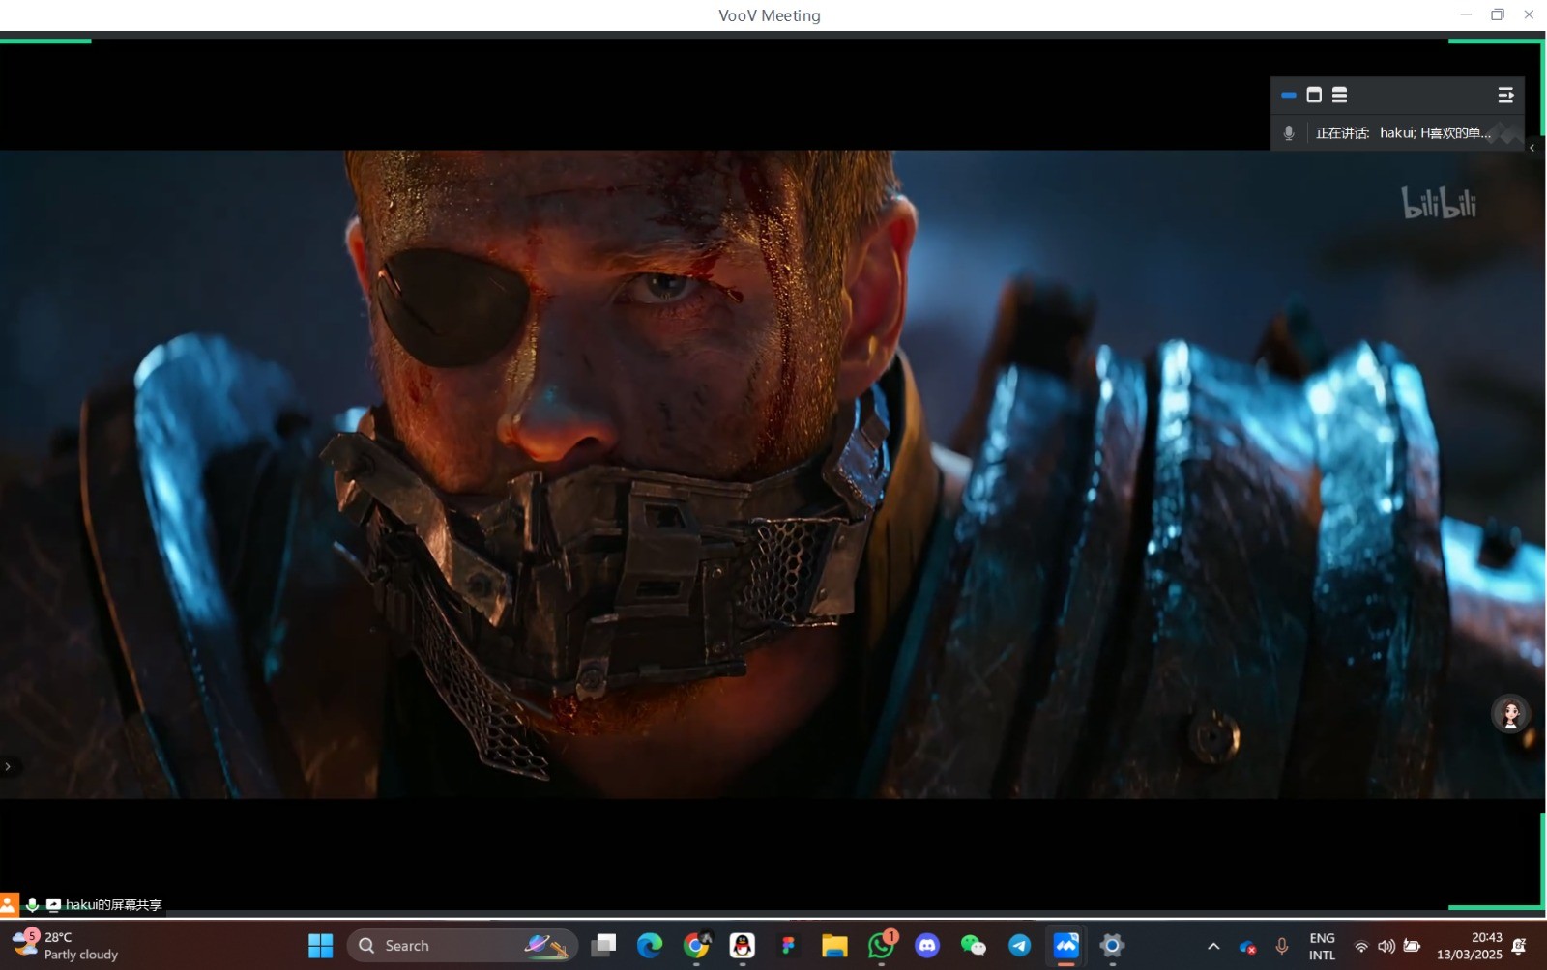Click the taskbar Search box

coord(462,945)
